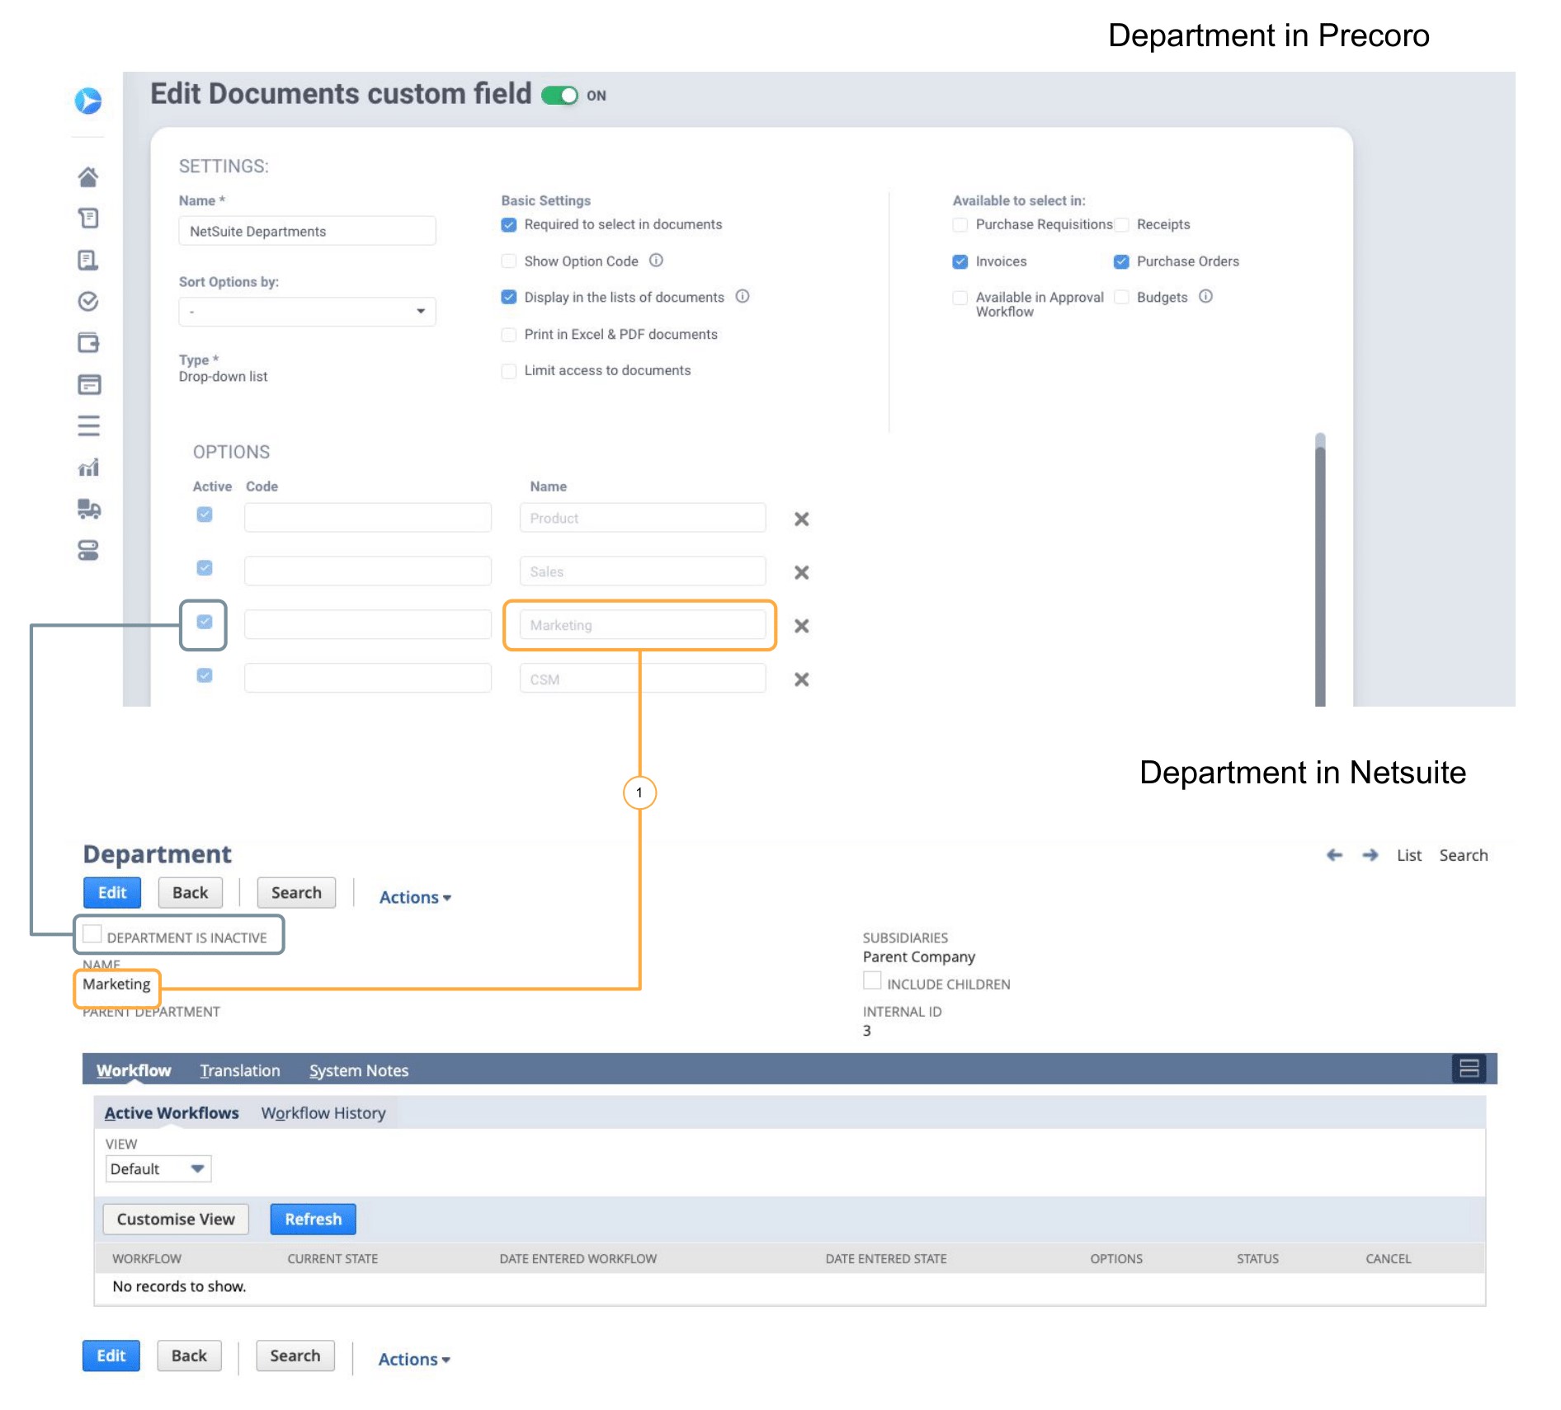Click the Precoro logo icon
This screenshot has height=1410, width=1561.
(88, 101)
